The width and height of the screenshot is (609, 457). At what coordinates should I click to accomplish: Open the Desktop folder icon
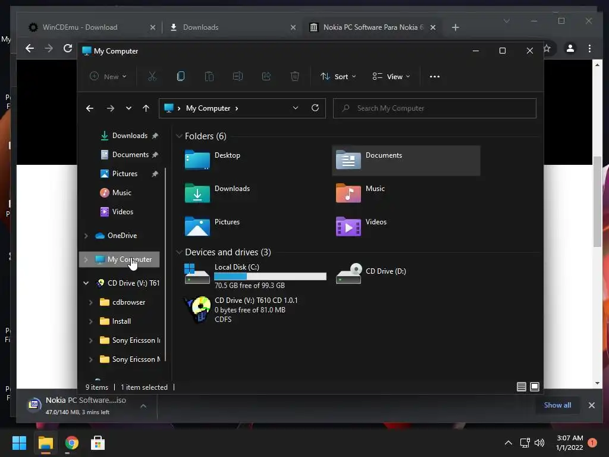click(197, 159)
